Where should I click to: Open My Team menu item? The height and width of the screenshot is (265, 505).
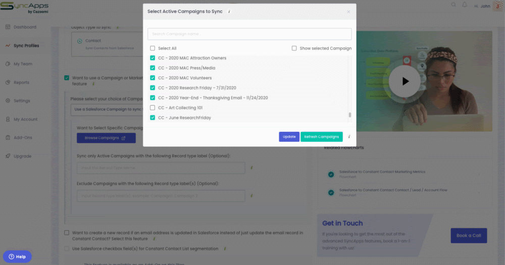point(23,64)
